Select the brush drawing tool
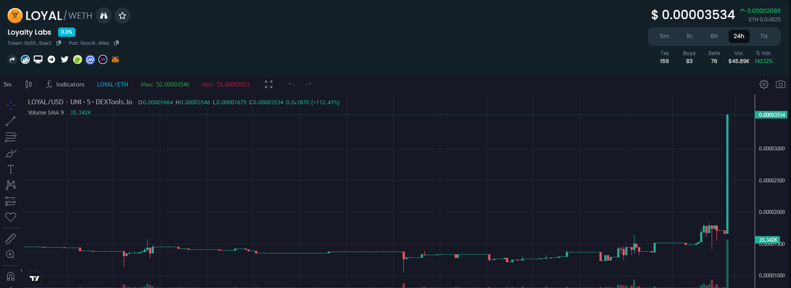Image resolution: width=791 pixels, height=288 pixels. (11, 153)
